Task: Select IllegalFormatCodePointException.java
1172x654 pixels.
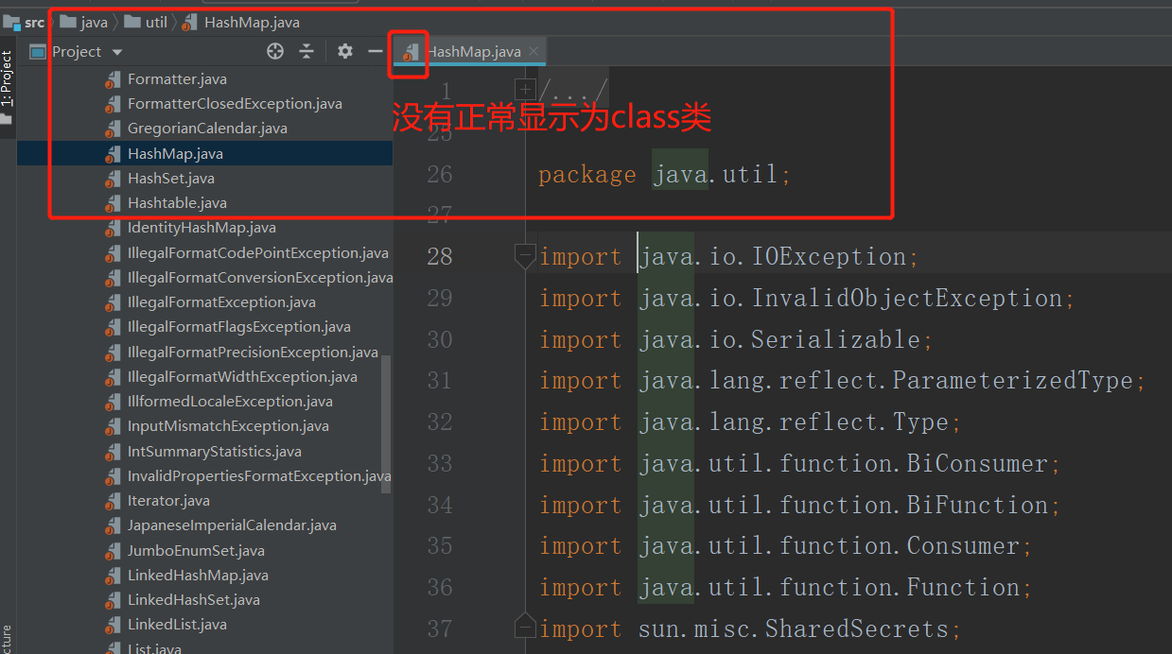Action: (258, 253)
